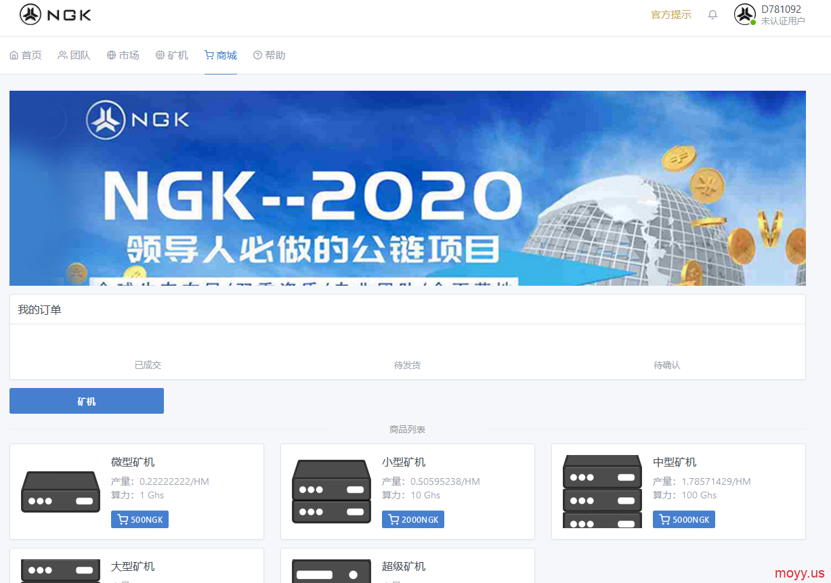Open the 矿机 miner tab in navigation
Image resolution: width=831 pixels, height=583 pixels.
click(x=172, y=56)
